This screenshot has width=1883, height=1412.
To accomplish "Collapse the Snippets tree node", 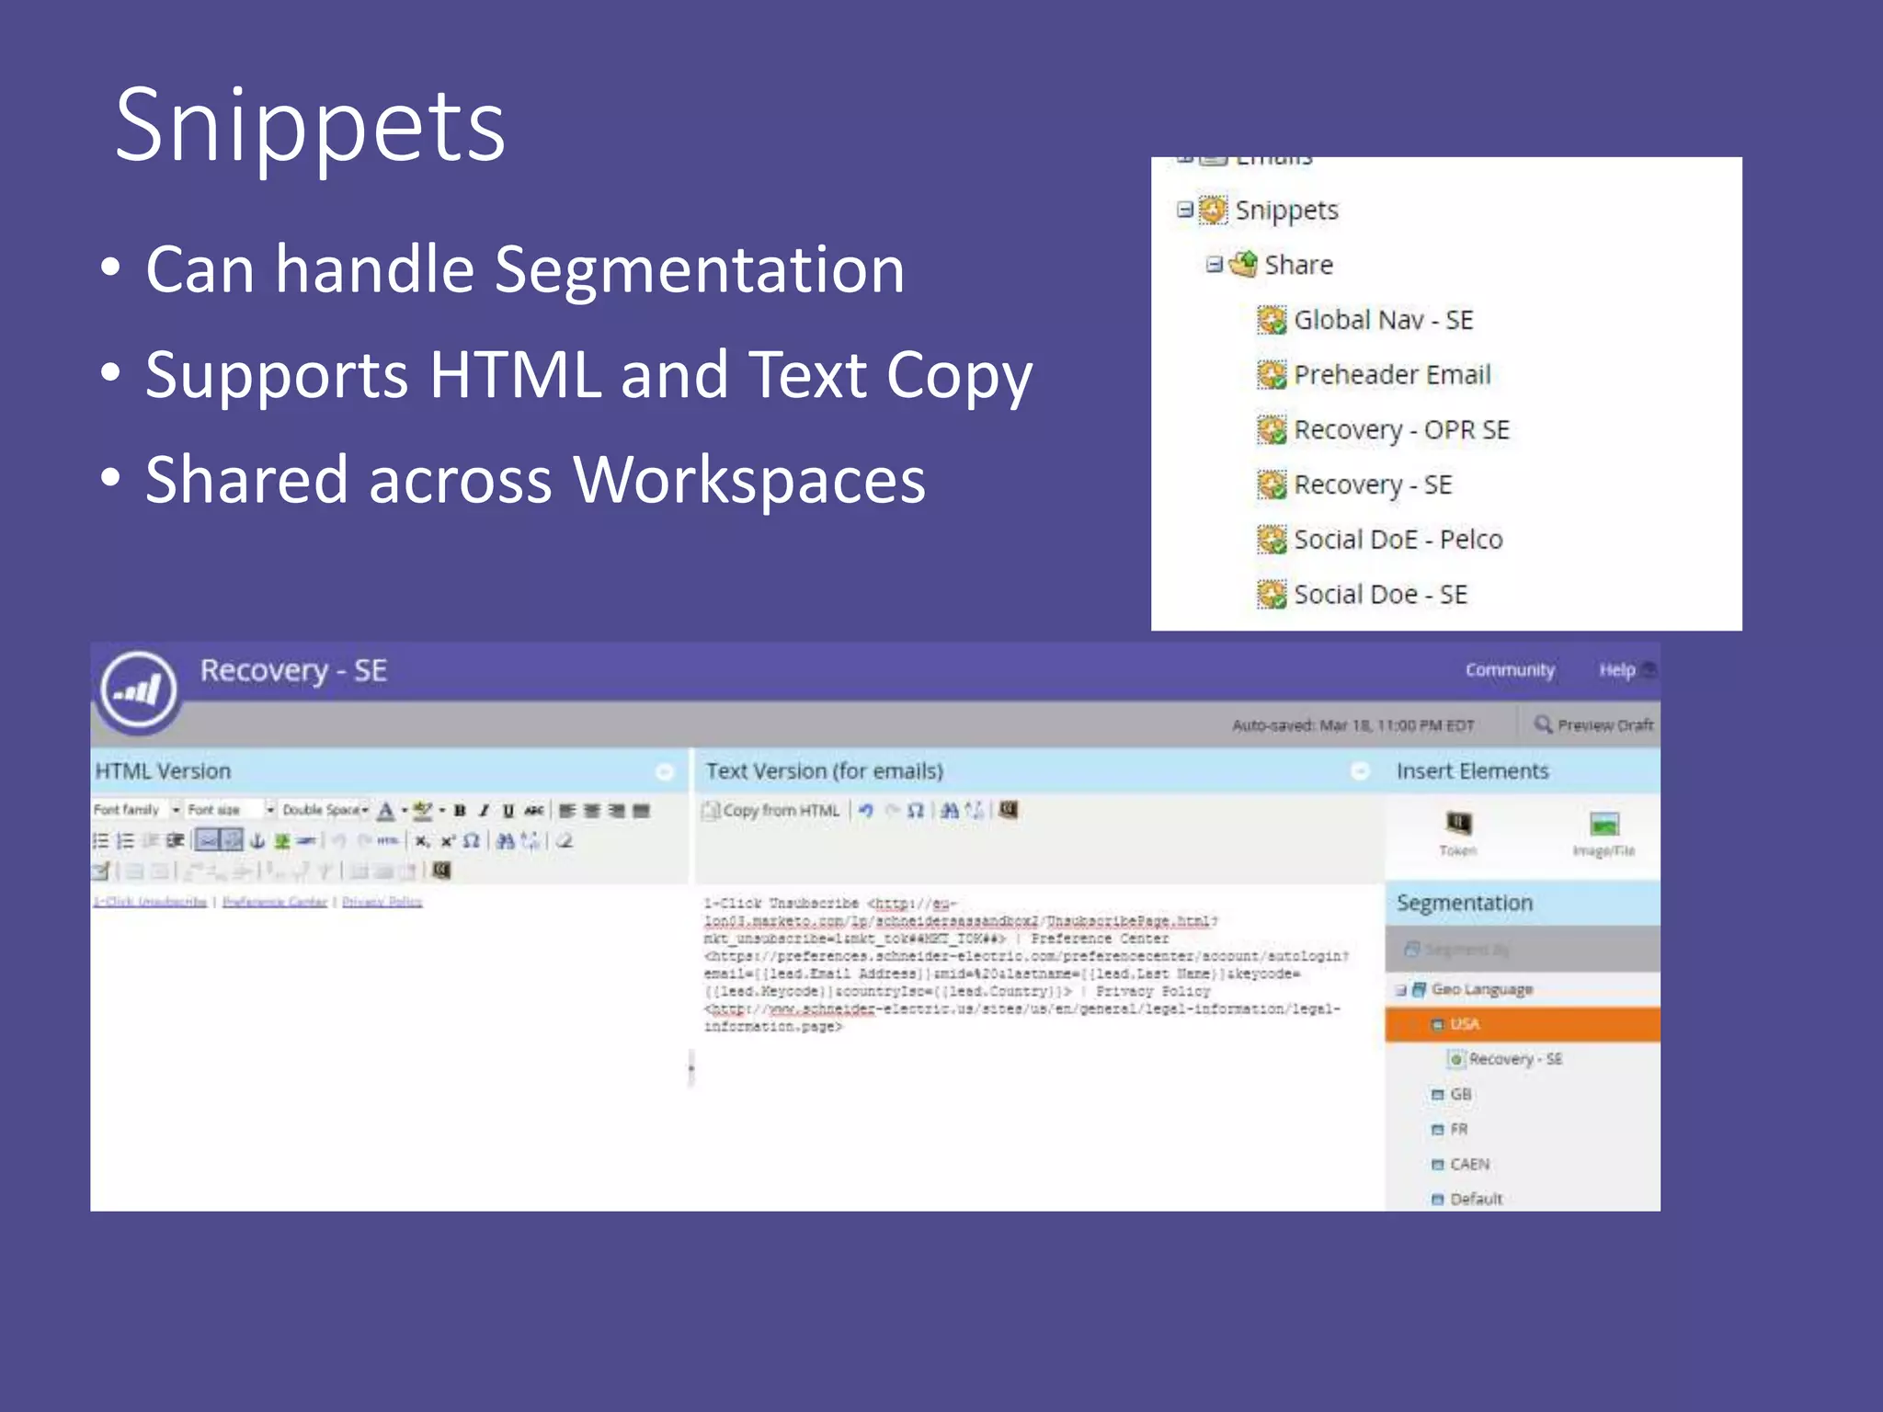I will click(x=1185, y=210).
